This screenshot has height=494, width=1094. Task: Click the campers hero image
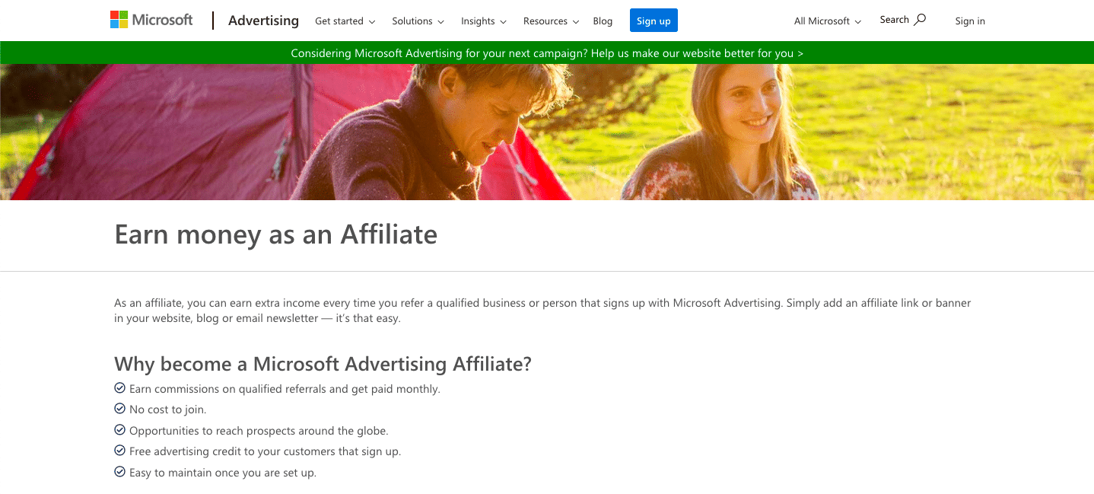(x=546, y=132)
